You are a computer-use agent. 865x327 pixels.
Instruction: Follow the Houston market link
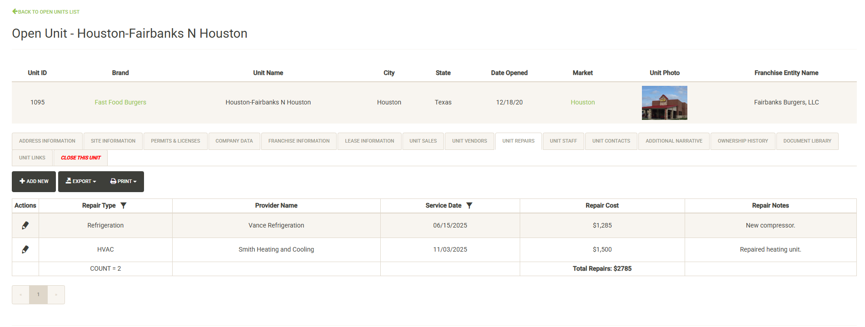(x=582, y=102)
